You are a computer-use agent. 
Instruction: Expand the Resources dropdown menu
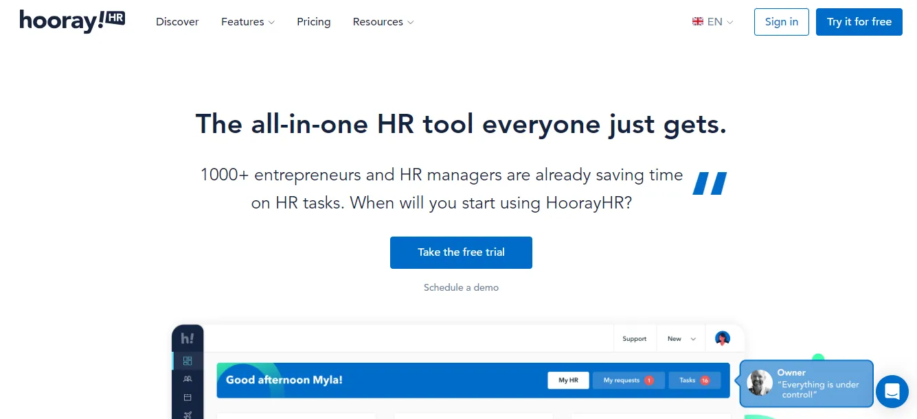tap(383, 22)
